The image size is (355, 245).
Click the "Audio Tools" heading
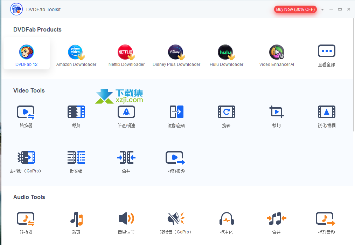(29, 197)
